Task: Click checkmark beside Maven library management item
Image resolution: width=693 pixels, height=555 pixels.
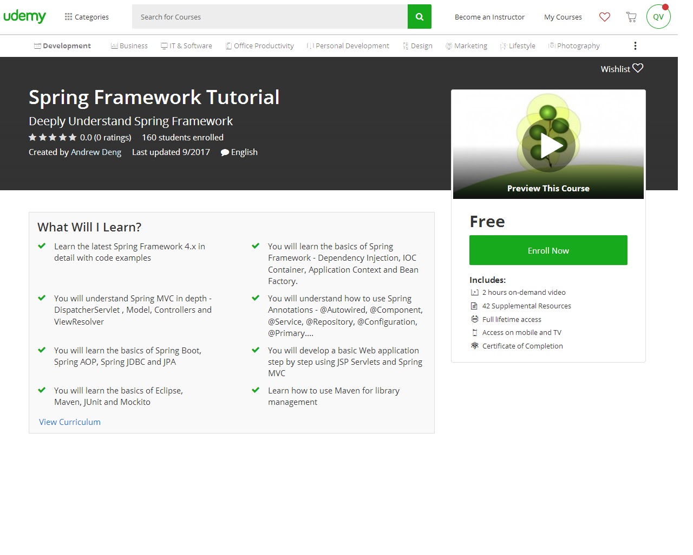Action: 256,390
